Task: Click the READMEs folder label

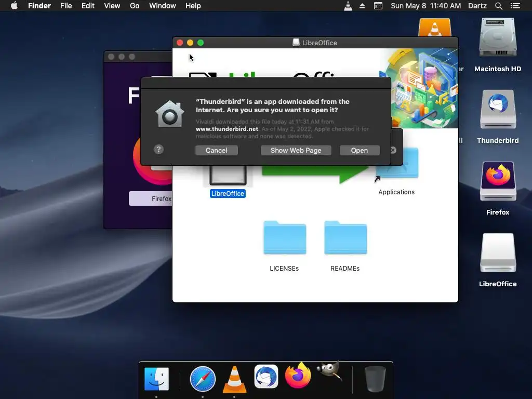Action: (345, 269)
